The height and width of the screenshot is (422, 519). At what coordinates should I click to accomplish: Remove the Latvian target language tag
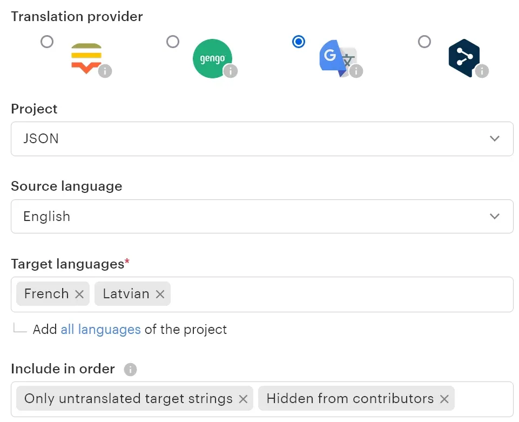(x=160, y=294)
